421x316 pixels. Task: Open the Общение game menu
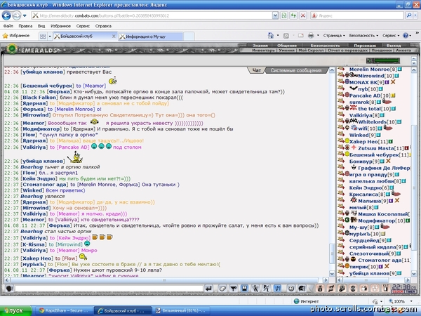coord(287,46)
